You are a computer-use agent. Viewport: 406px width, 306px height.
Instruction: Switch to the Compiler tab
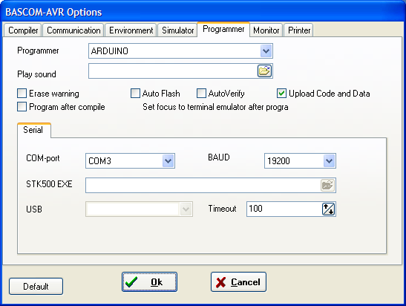(x=23, y=30)
